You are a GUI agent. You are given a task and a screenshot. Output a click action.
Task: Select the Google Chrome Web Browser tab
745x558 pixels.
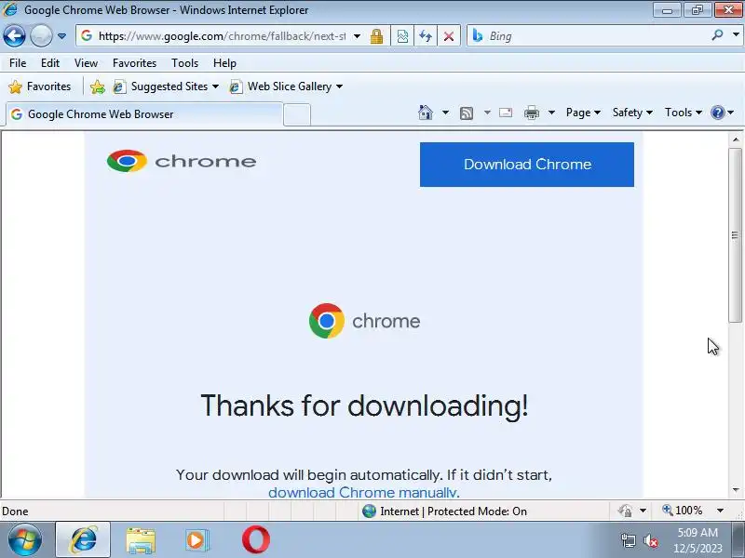pyautogui.click(x=144, y=114)
